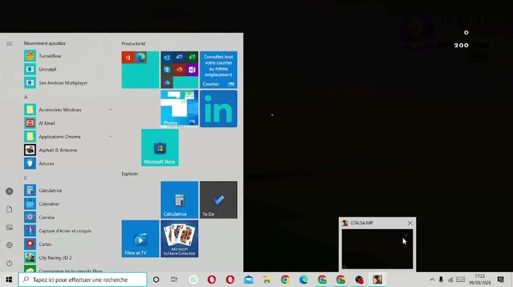The width and height of the screenshot is (513, 287).
Task: Open the clock and date flyout
Action: click(480, 279)
